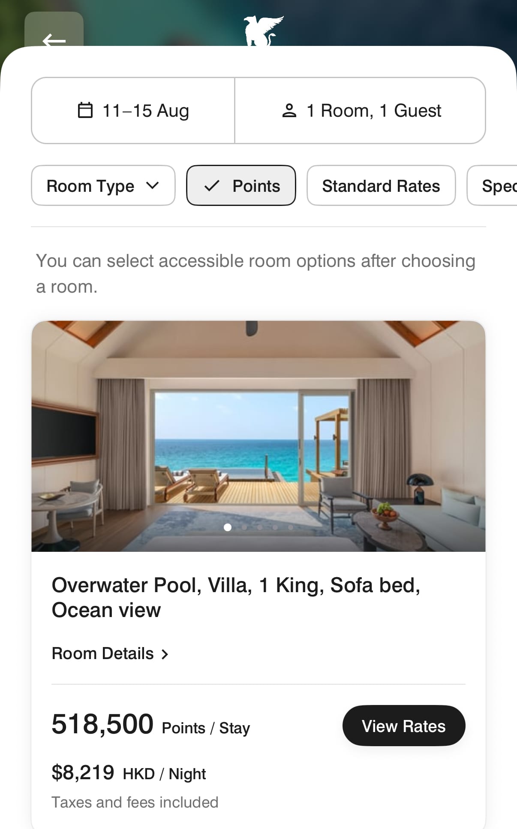
Task: Toggle the Points rate filter
Action: click(241, 185)
